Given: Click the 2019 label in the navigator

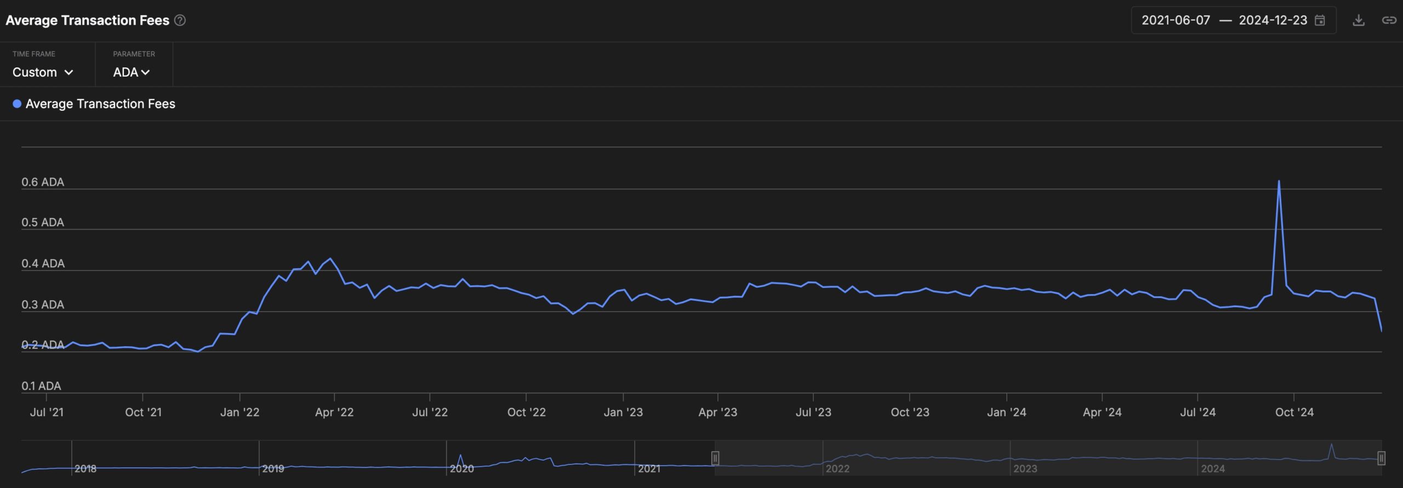Looking at the screenshot, I should click(x=273, y=469).
